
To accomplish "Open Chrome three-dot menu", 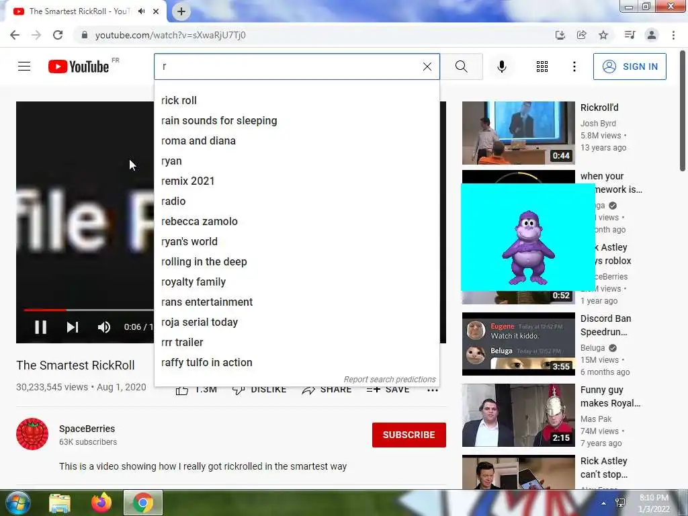I will 673,35.
